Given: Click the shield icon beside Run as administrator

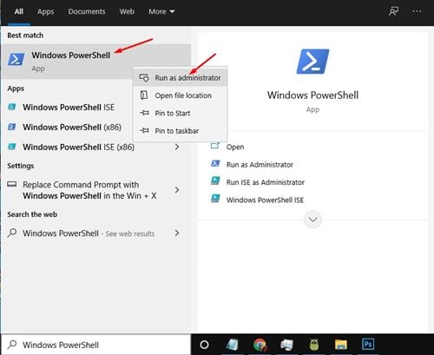Looking at the screenshot, I should tap(144, 77).
